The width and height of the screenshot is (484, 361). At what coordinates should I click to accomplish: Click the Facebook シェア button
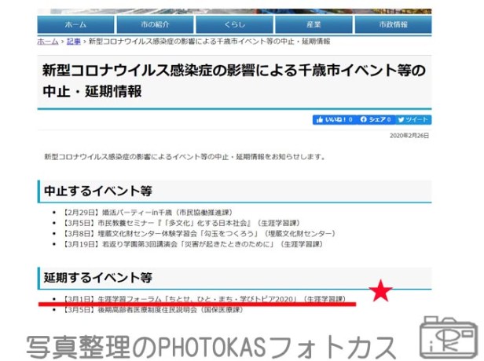point(376,119)
